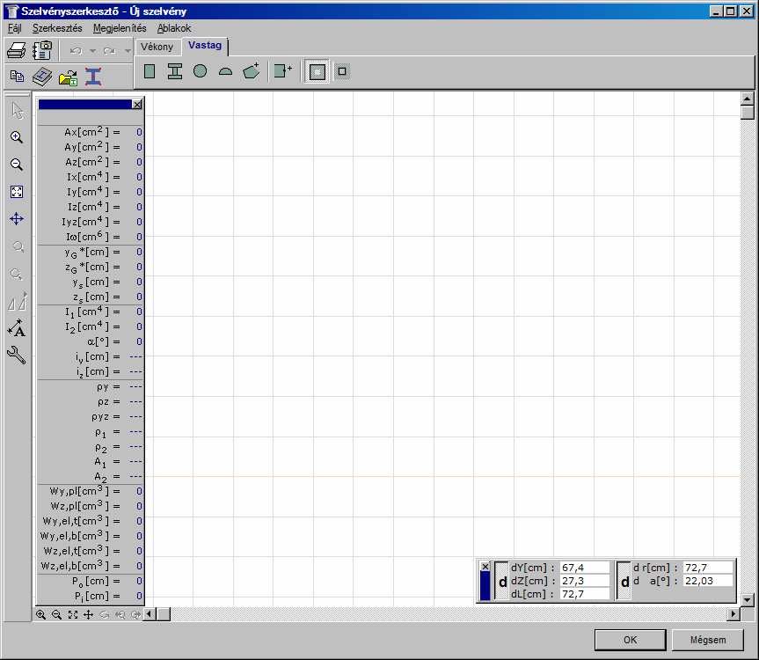Screen dimensions: 759x660
Task: Click the Redo arrow icon
Action: pyautogui.click(x=109, y=51)
